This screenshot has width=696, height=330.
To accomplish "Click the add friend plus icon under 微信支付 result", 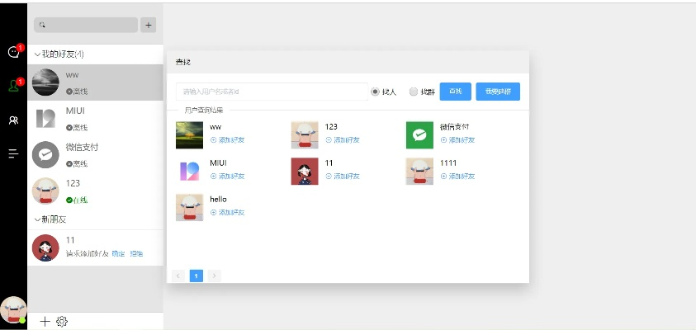I will click(x=443, y=140).
